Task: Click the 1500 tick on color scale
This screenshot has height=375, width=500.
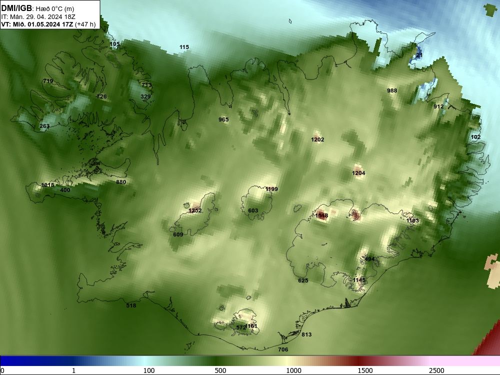Action: [x=365, y=370]
